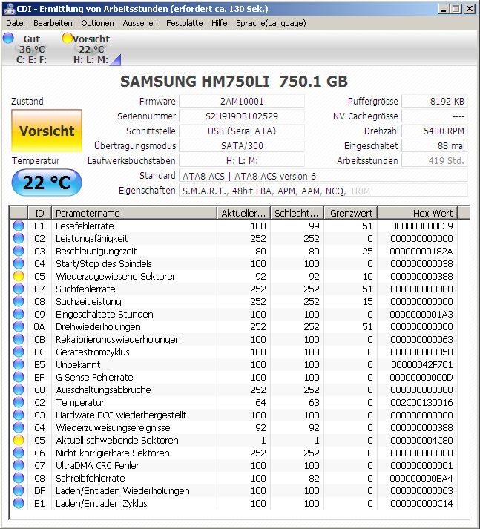
Task: Click the blue status icon for Suchfehlerrate
Action: tap(19, 289)
